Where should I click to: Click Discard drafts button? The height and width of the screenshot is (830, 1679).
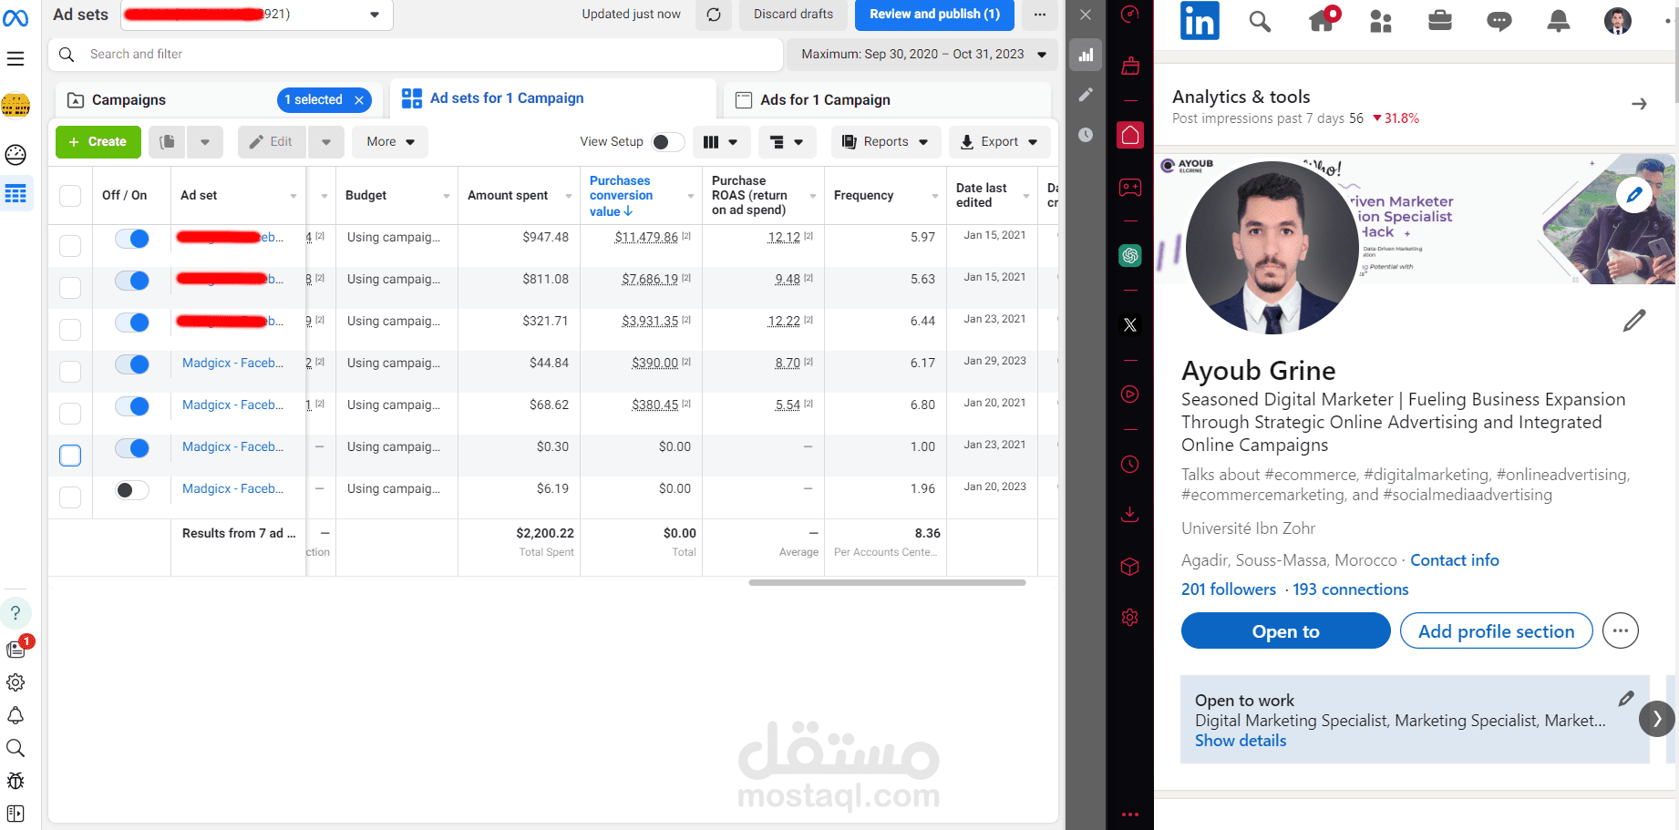pos(793,15)
